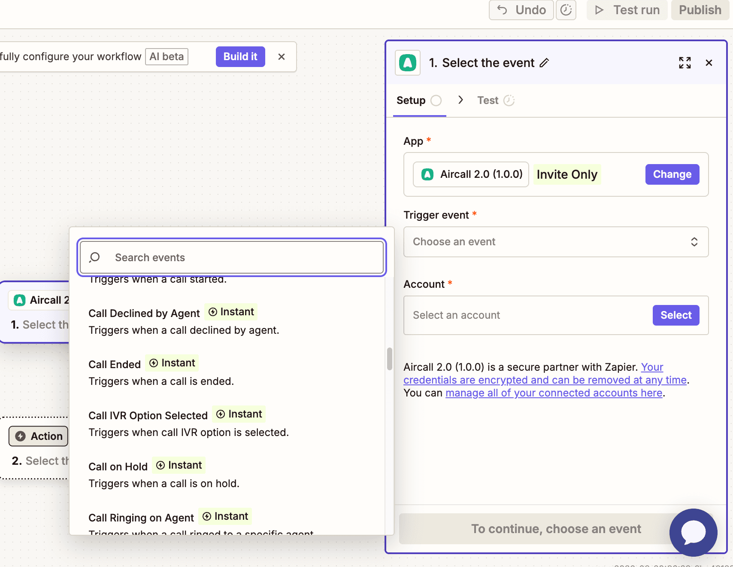The image size is (733, 567).
Task: Switch to the Test tab
Action: pos(488,100)
